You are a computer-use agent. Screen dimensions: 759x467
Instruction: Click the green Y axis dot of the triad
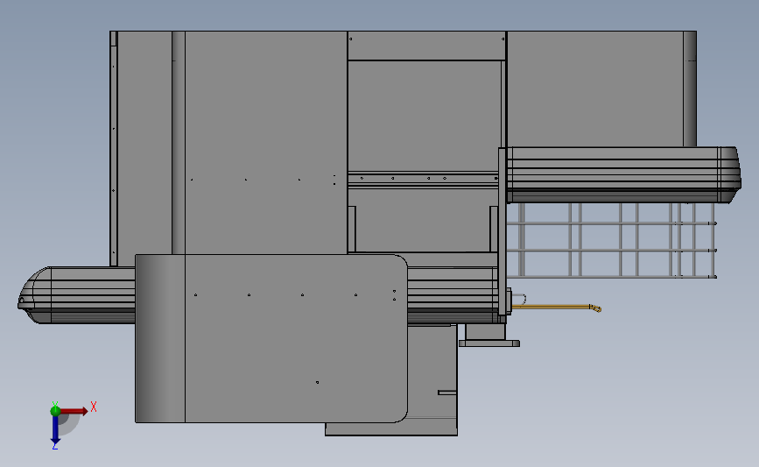tap(55, 411)
